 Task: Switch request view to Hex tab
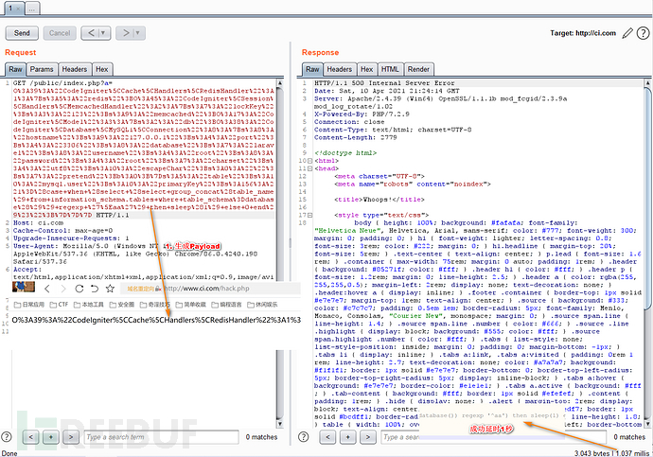tap(102, 69)
